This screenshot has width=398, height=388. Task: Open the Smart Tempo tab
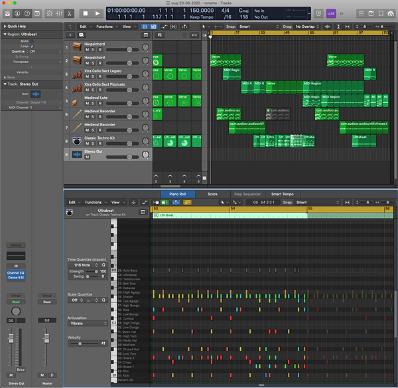pyautogui.click(x=282, y=194)
